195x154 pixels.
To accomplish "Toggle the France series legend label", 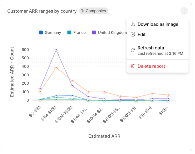I will 79,33.
